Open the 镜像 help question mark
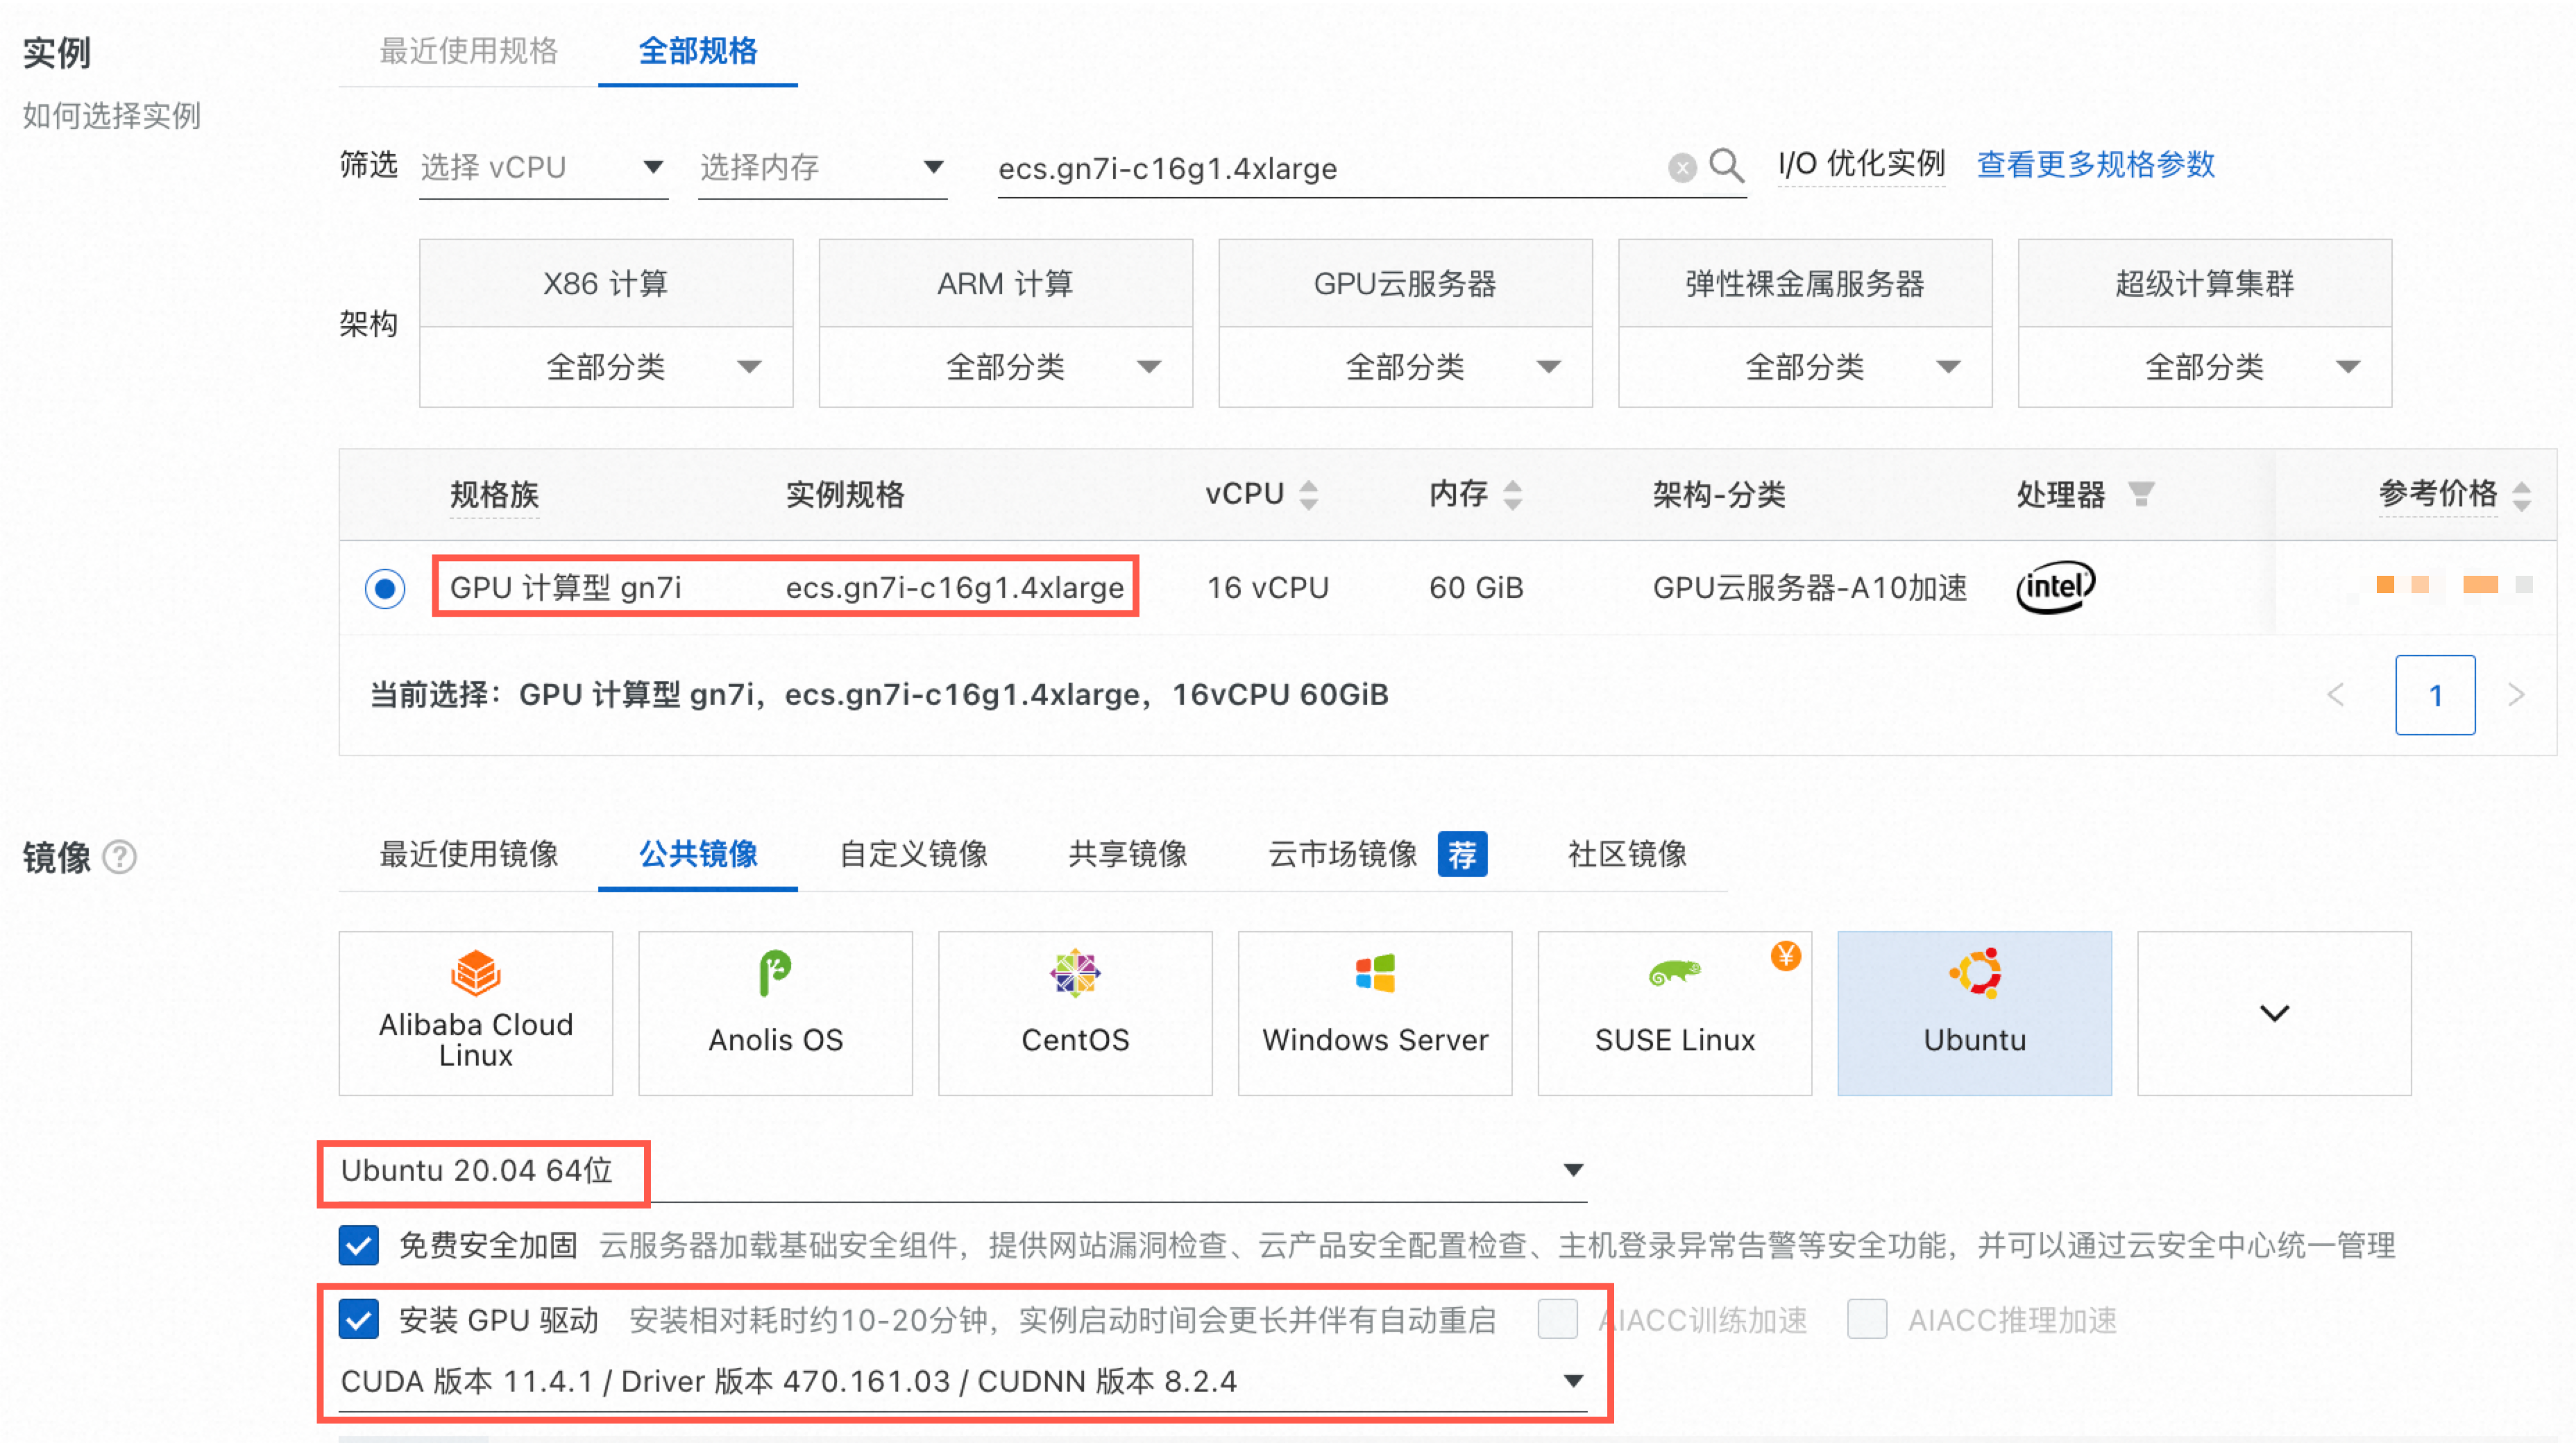 [x=120, y=857]
